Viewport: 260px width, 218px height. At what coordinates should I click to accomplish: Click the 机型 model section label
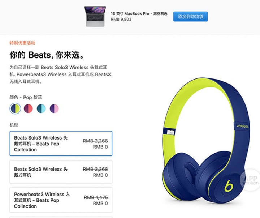tap(14, 125)
